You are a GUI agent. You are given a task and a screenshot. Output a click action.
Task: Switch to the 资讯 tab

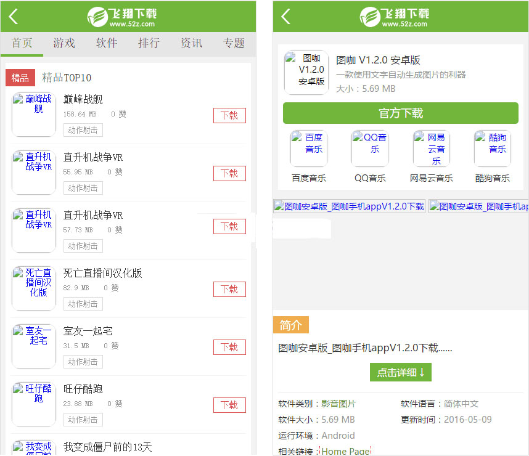coord(191,43)
